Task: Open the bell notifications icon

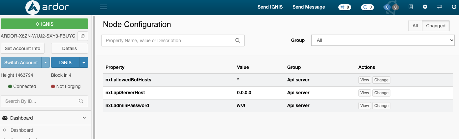Action: pyautogui.click(x=391, y=7)
